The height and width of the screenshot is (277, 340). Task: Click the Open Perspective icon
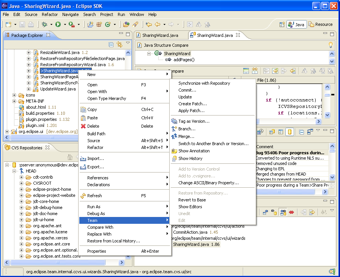[282, 24]
